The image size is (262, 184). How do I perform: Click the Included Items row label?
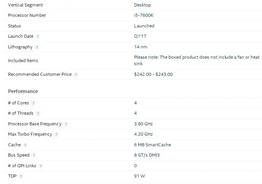pyautogui.click(x=23, y=61)
